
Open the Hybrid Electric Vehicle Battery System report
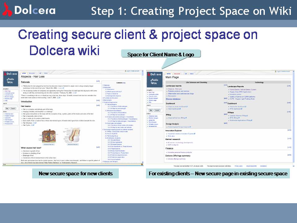coord(243,90)
